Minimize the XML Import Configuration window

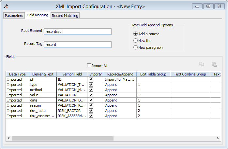197,7
